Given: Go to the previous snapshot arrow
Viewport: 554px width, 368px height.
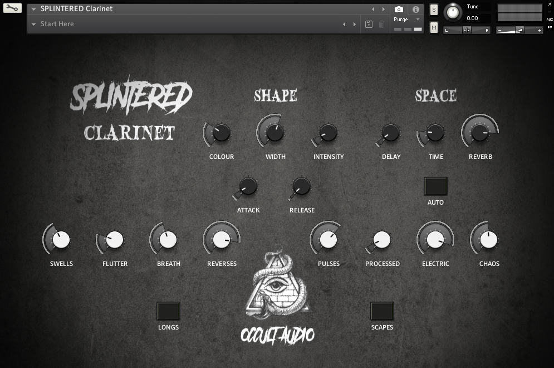Looking at the screenshot, I should click(344, 24).
